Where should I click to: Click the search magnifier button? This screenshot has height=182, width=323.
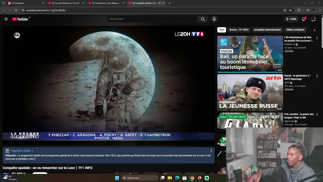coord(203,19)
